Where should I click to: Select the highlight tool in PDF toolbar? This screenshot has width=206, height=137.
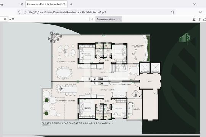tap(194, 19)
